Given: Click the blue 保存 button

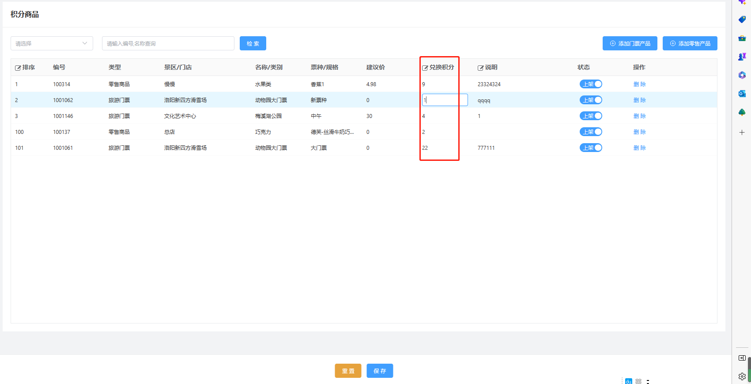Looking at the screenshot, I should 380,371.
